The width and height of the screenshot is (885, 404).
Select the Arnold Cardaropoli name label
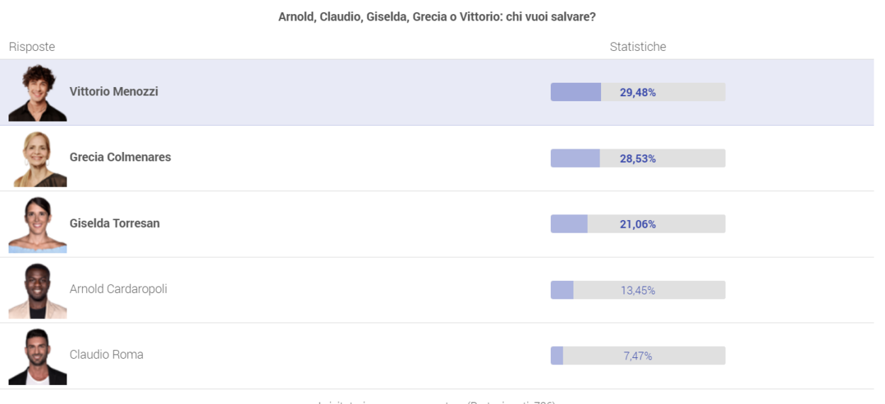pyautogui.click(x=118, y=289)
